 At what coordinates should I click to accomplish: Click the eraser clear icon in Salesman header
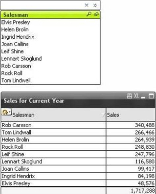pyautogui.click(x=96, y=14)
